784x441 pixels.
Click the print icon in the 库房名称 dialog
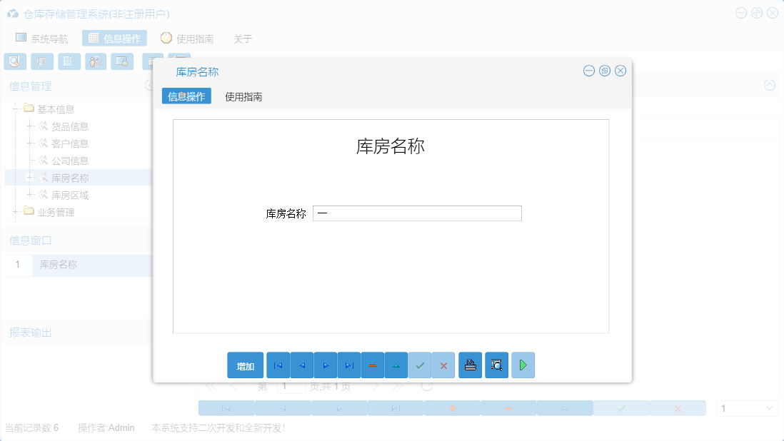point(470,365)
